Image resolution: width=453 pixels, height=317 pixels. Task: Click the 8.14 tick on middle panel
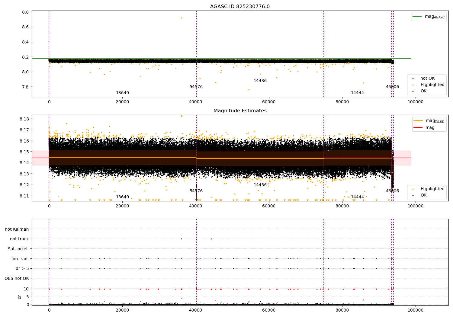pyautogui.click(x=24, y=163)
